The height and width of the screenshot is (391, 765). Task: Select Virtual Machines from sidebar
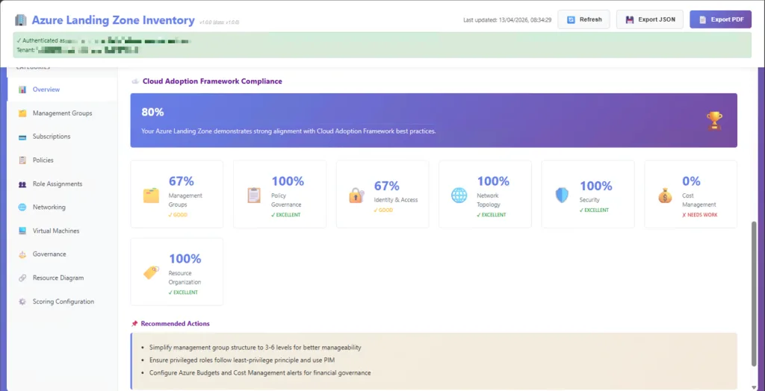(x=56, y=231)
